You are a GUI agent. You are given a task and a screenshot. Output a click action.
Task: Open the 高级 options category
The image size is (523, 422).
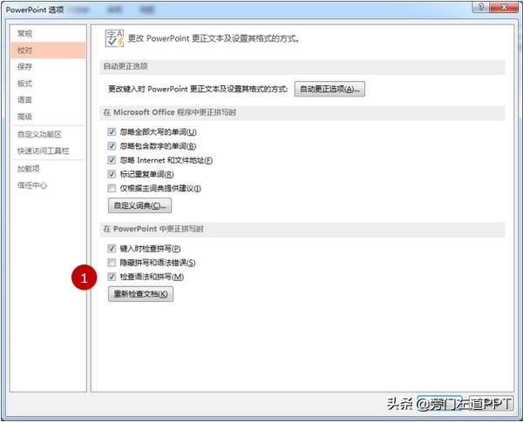(x=48, y=117)
